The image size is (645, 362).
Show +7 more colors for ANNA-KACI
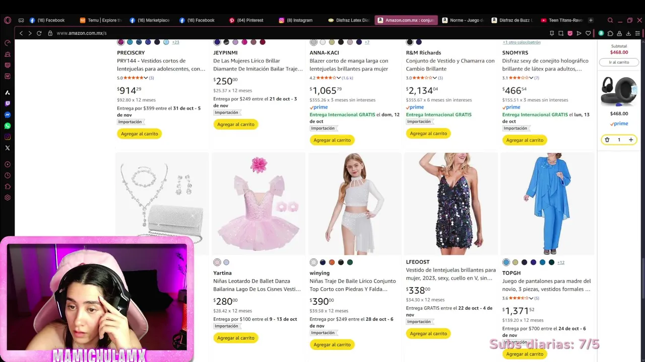coord(367,42)
